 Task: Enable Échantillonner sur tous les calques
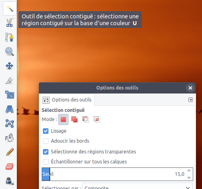tap(46, 162)
